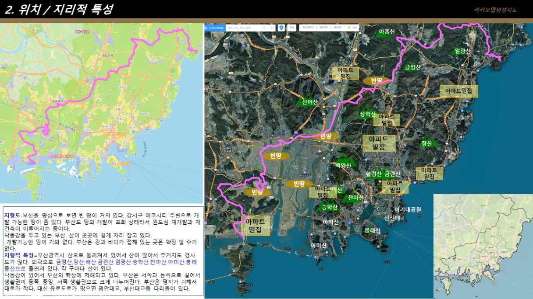Click the blue location pin button
The image size is (533, 299).
click(281, 28)
